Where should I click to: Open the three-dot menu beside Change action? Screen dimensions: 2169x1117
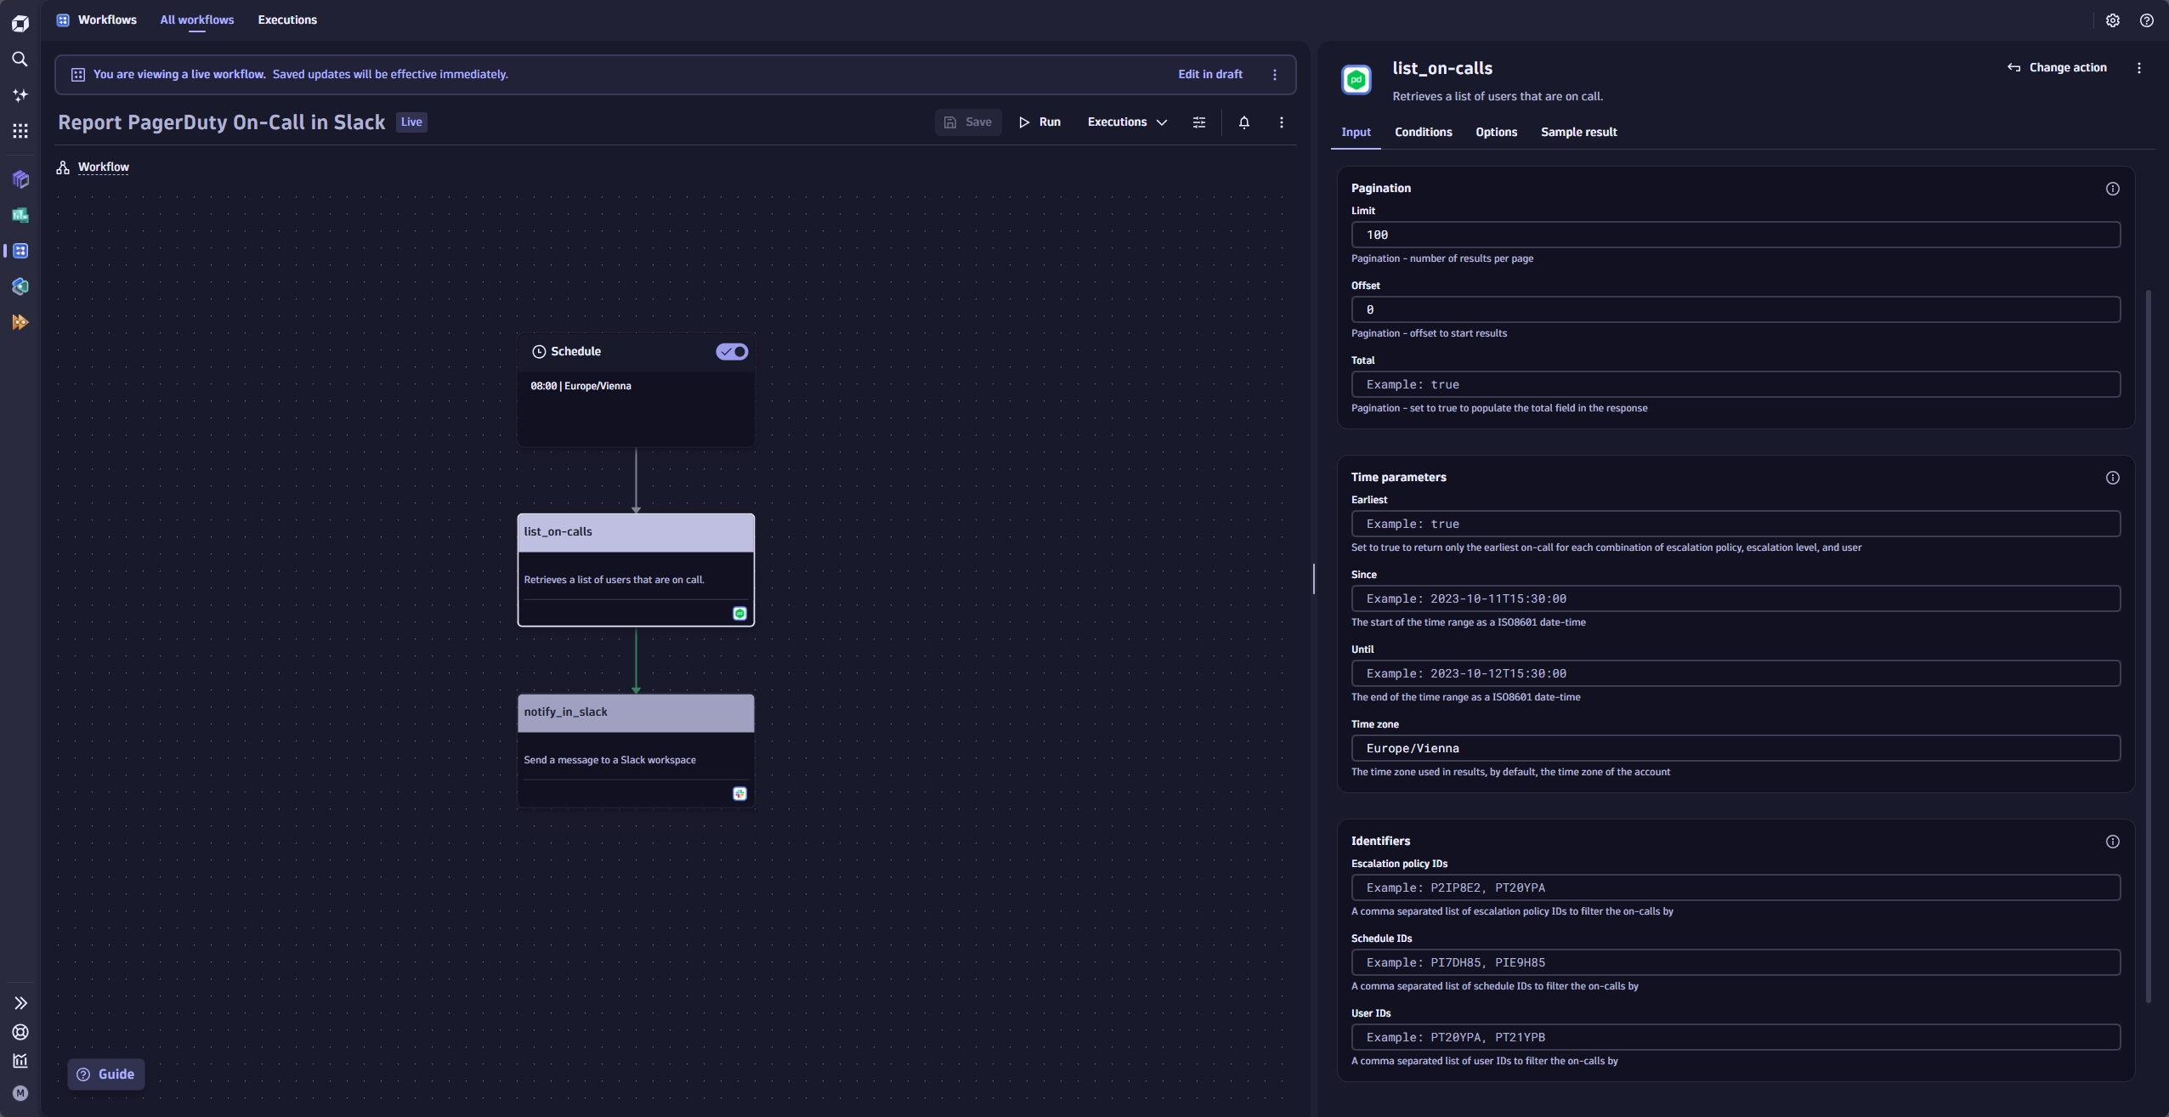point(2138,67)
